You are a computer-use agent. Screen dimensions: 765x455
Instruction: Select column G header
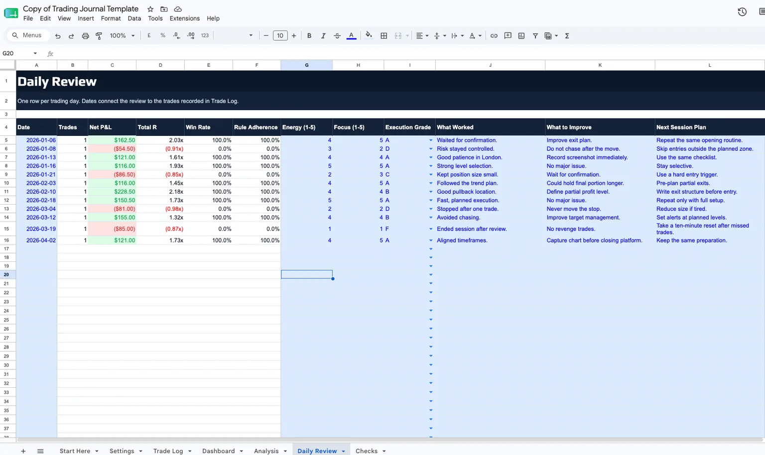pyautogui.click(x=306, y=65)
